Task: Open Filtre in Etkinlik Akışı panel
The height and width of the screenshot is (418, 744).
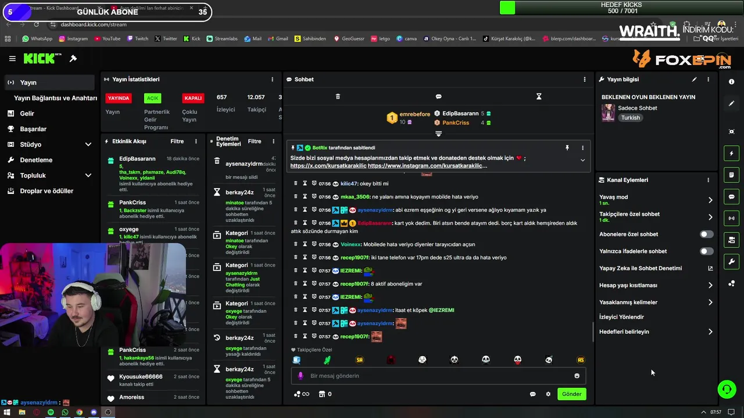Action: pos(177,142)
